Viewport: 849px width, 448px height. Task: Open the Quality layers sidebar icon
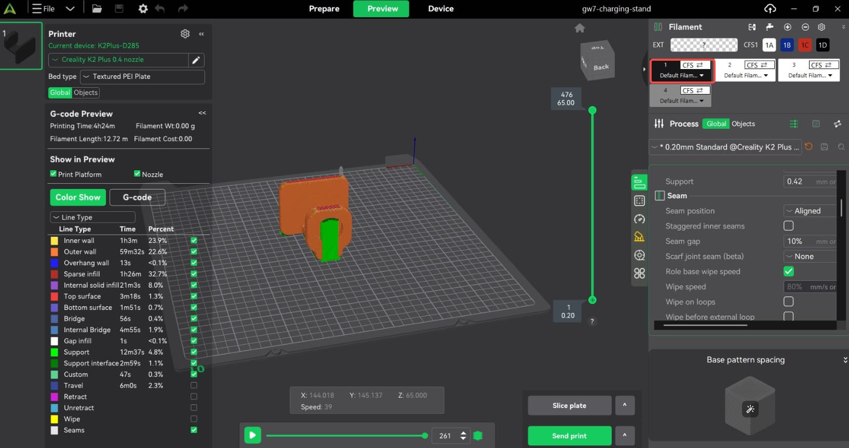tap(639, 183)
